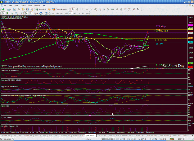Click the Futures profile in status bar
This screenshot has width=194, height=141.
coord(88,139)
